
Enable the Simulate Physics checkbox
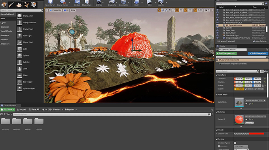[235, 143]
